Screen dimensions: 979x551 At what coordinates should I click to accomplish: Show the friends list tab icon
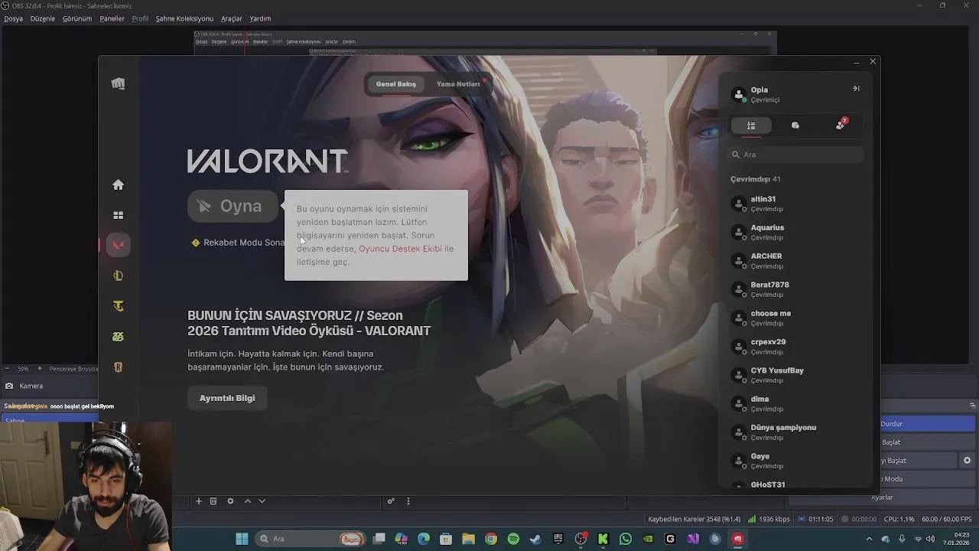pyautogui.click(x=751, y=126)
